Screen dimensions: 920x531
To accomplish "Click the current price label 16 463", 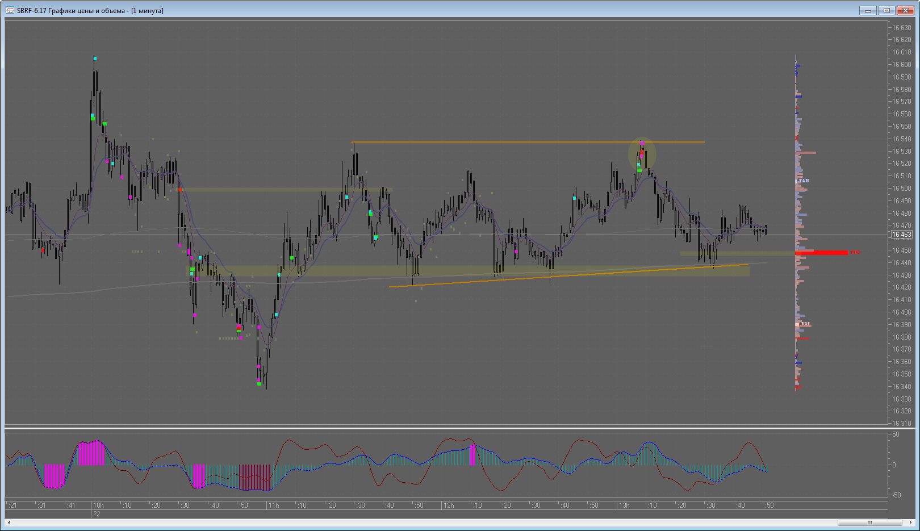I will (901, 234).
